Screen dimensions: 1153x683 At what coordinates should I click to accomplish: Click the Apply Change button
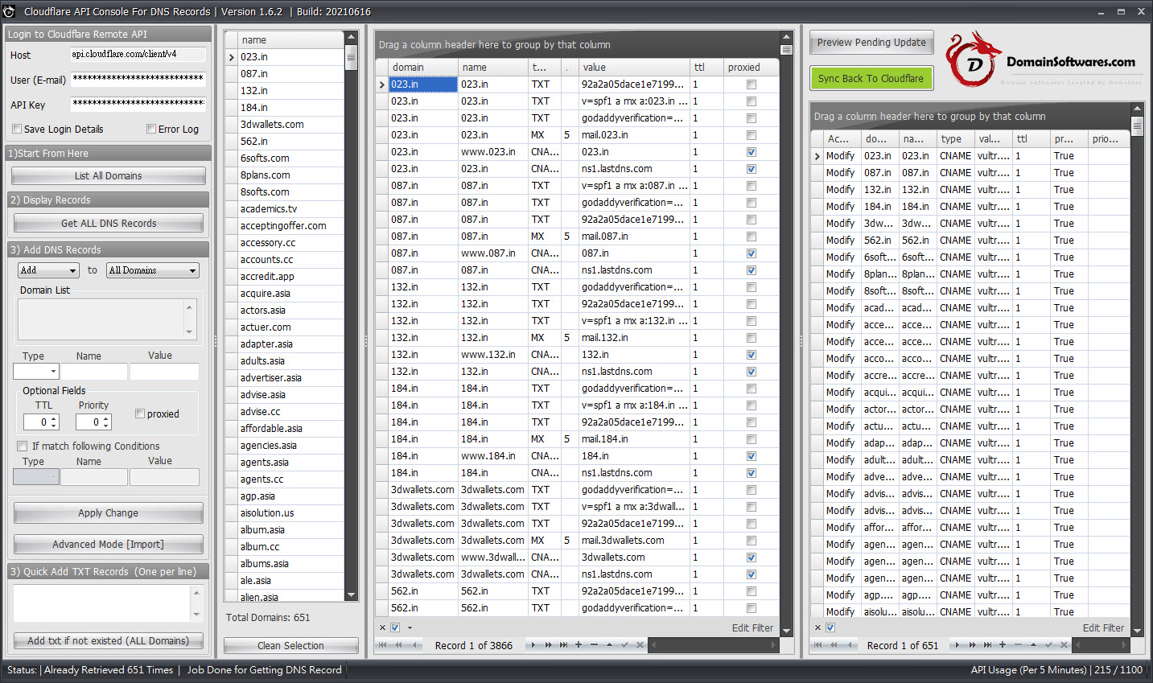109,513
